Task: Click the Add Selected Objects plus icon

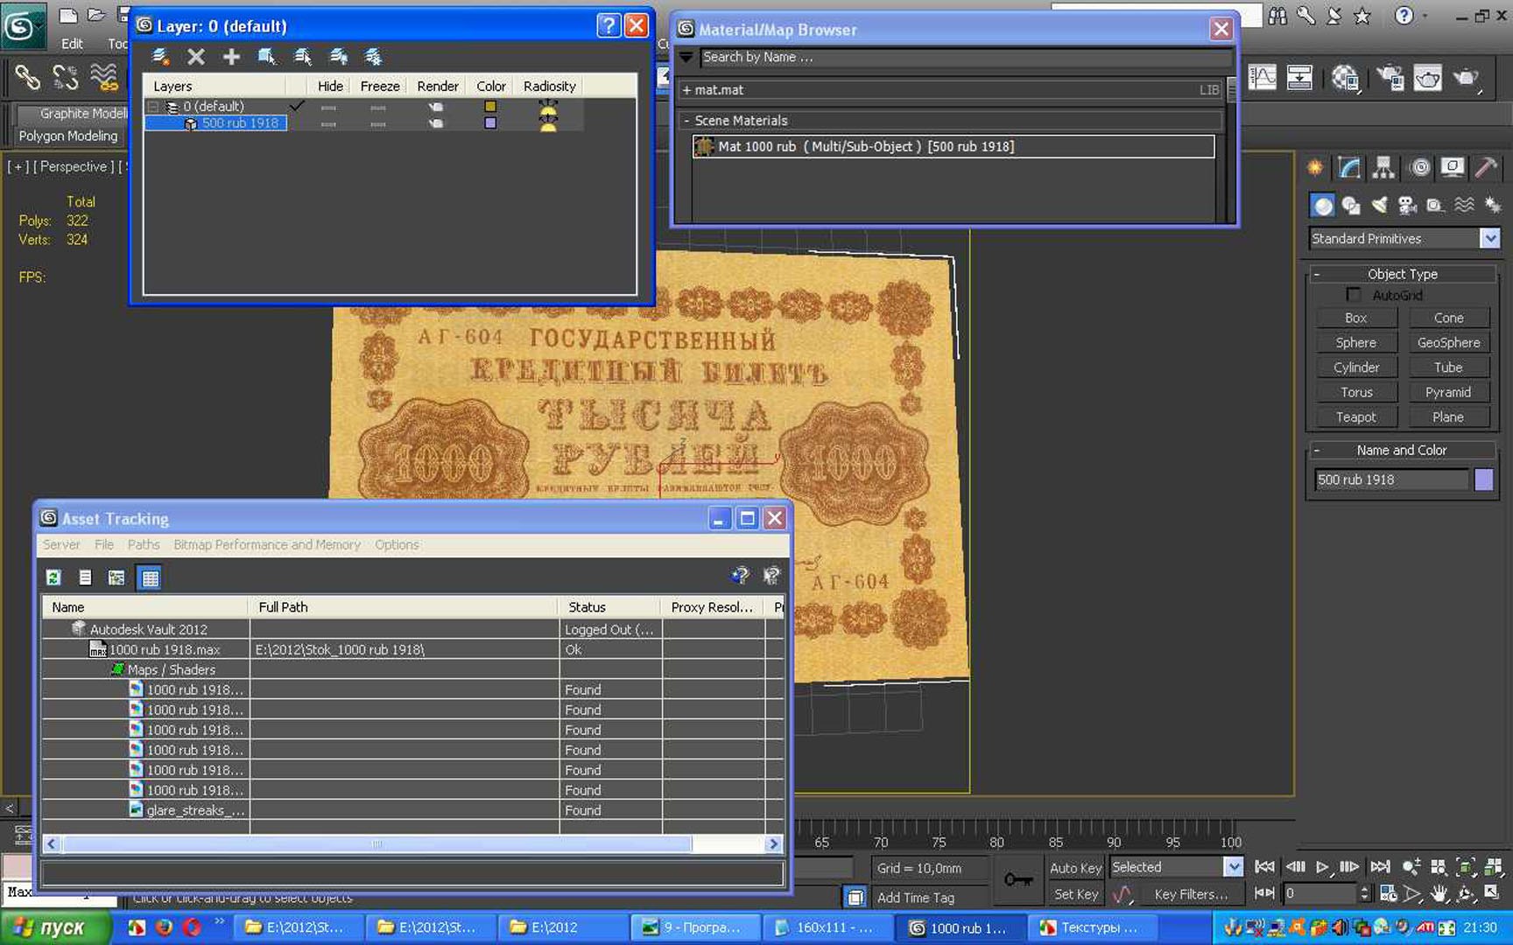Action: 231,57
